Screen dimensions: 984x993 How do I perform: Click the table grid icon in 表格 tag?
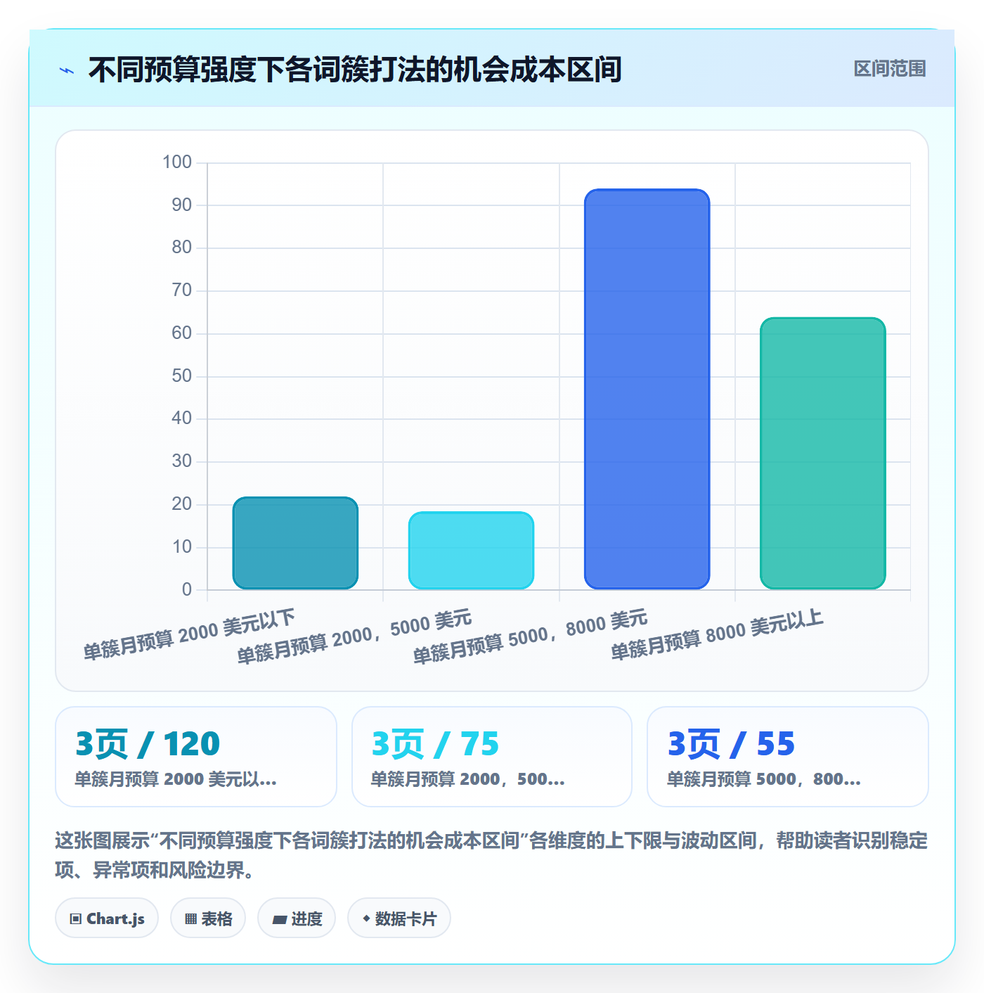[x=190, y=919]
